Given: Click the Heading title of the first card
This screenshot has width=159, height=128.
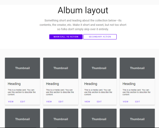Looking at the screenshot, I should tap(14, 84).
